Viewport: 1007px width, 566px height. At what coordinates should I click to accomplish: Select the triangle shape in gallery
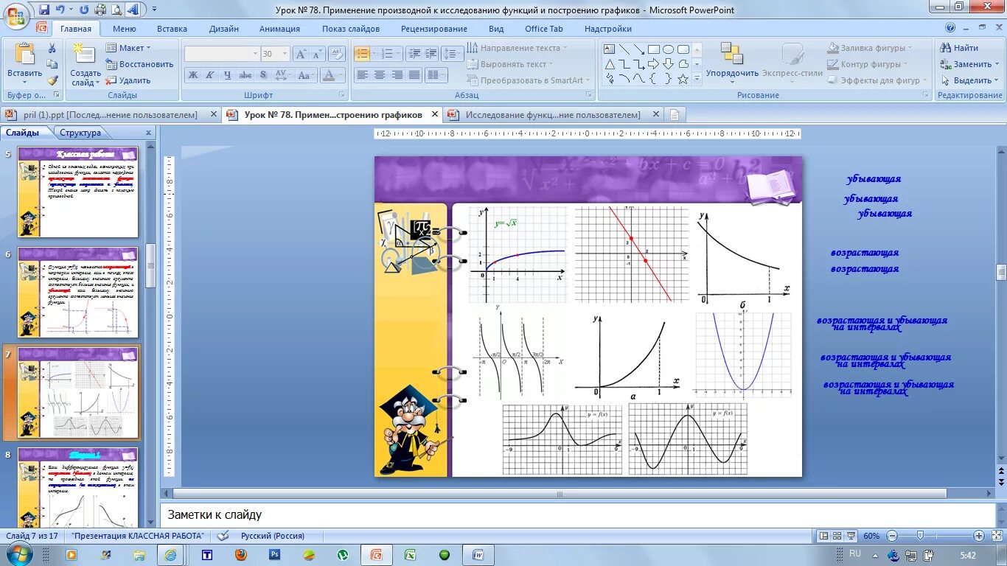point(610,64)
